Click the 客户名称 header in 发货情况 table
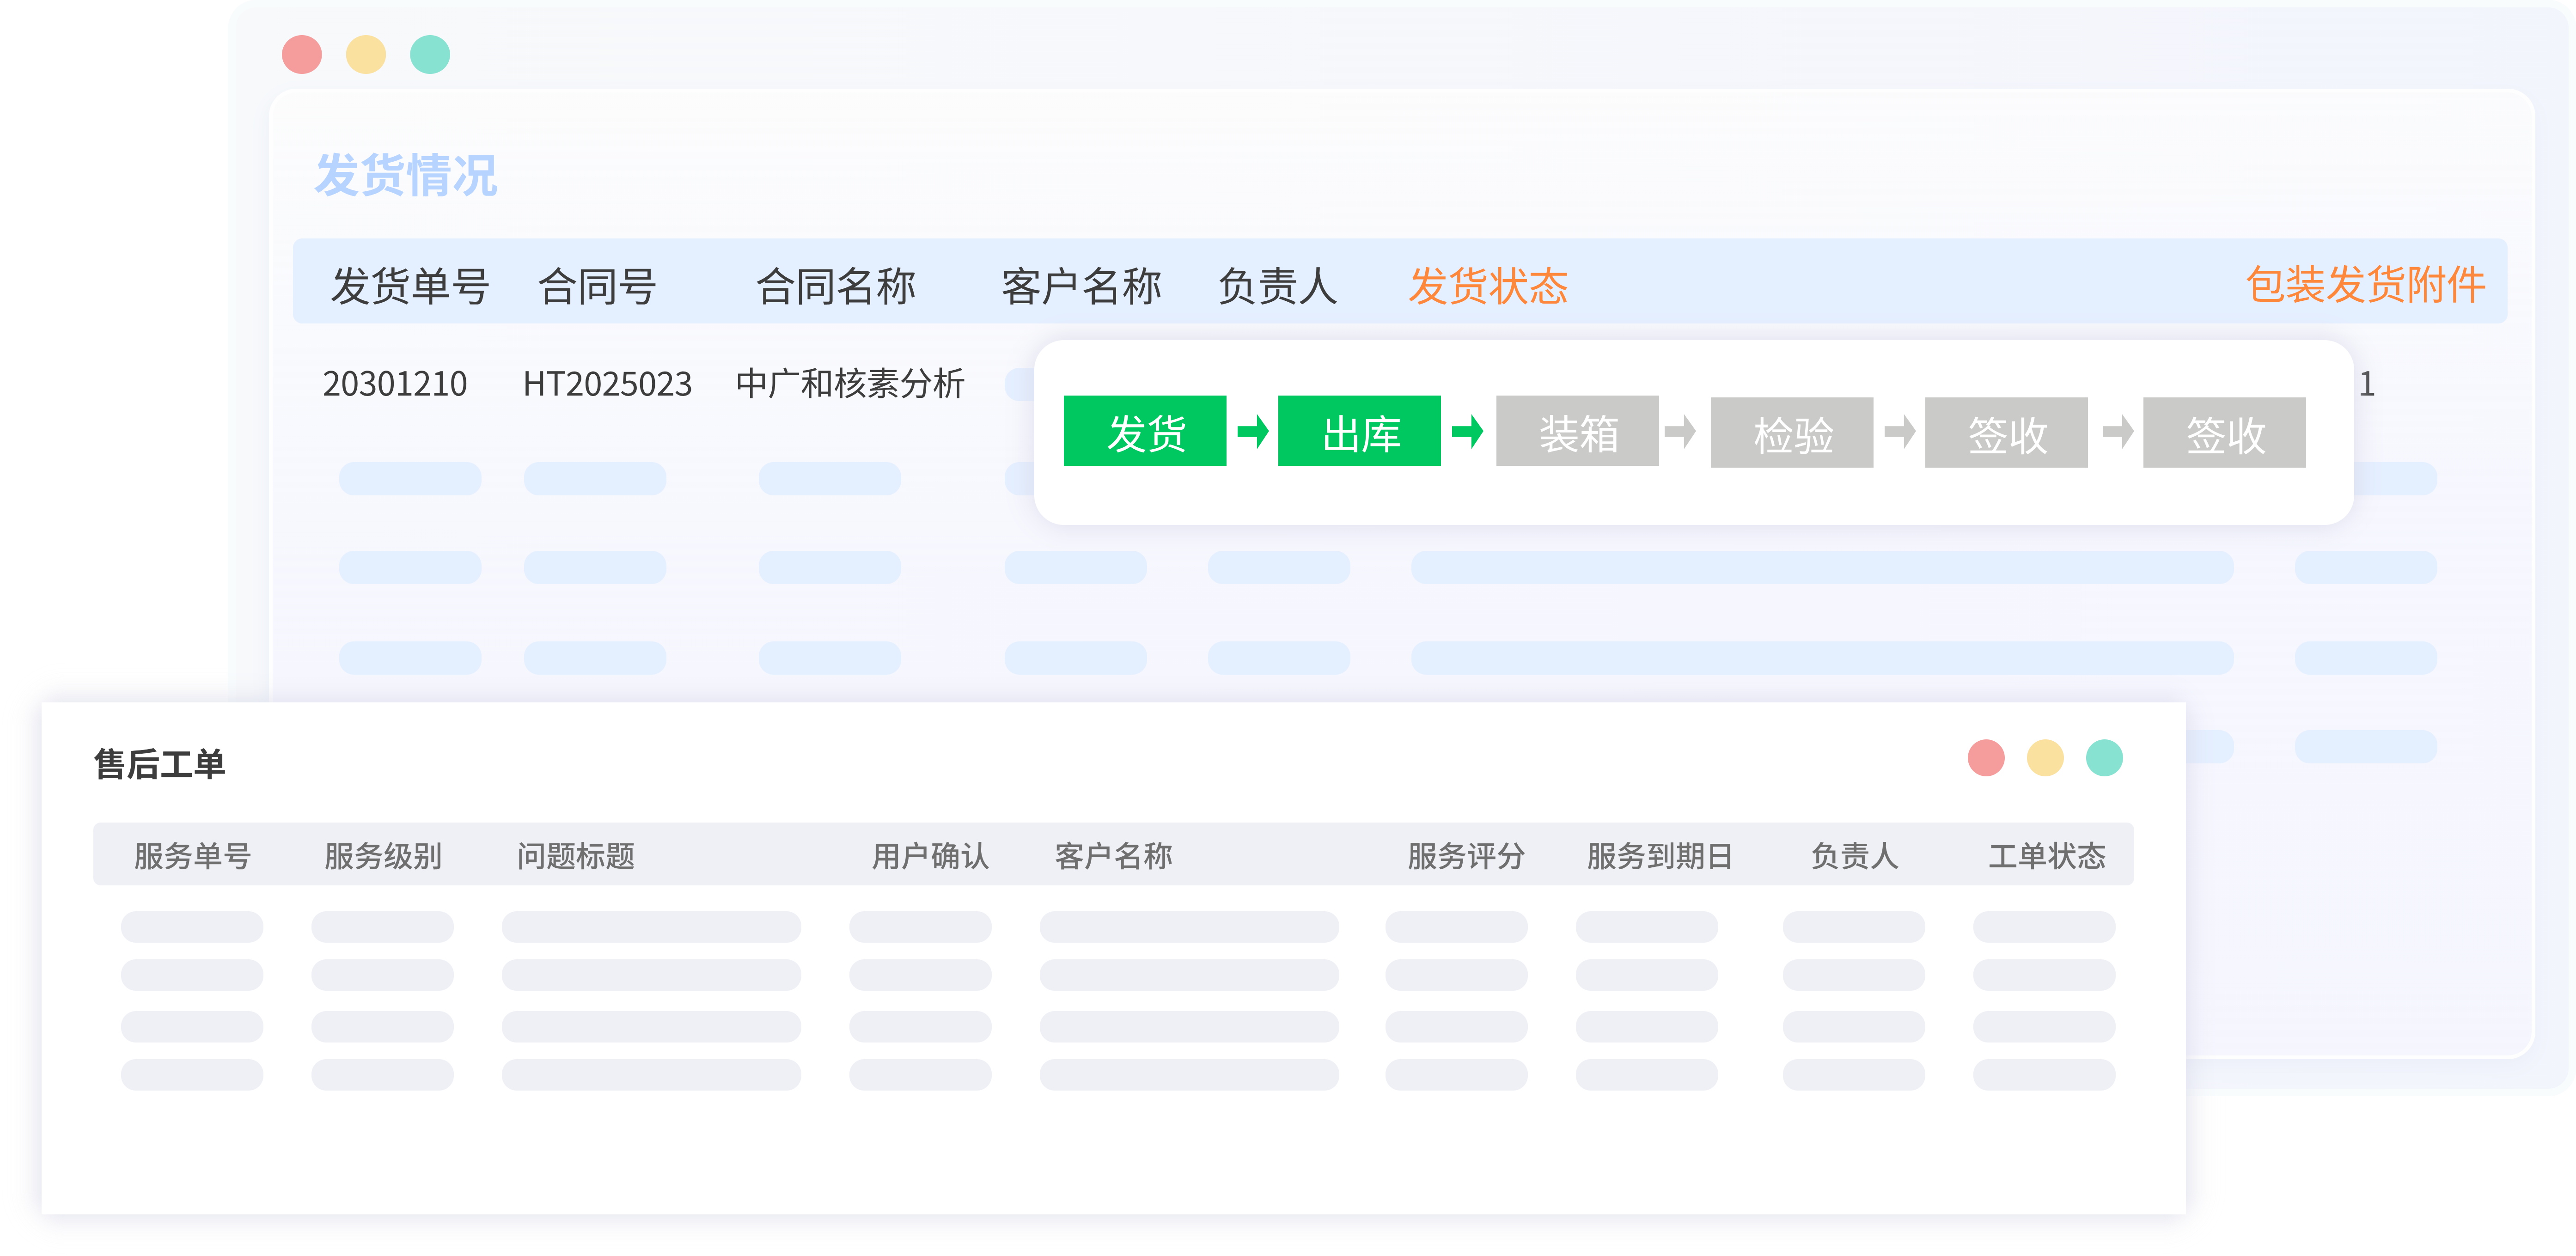This screenshot has width=2576, height=1256. 1081,286
